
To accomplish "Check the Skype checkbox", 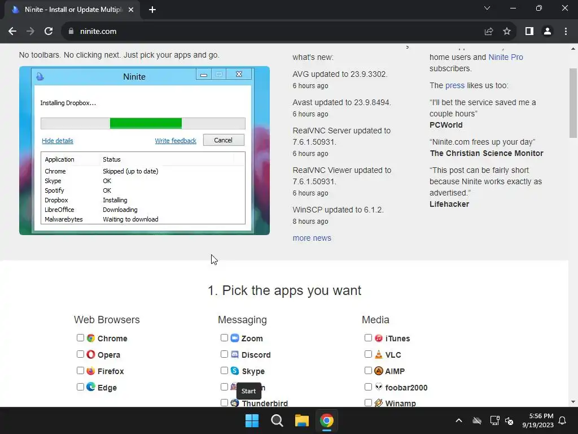I will pos(224,370).
